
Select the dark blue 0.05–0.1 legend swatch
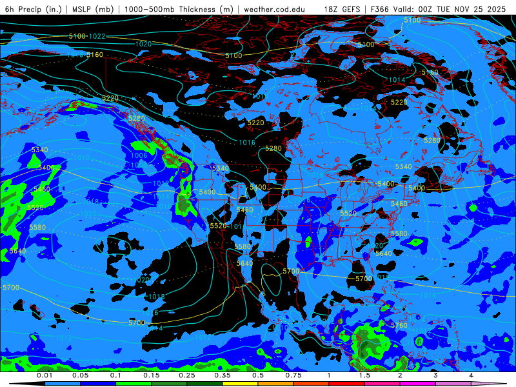[x=98, y=384]
